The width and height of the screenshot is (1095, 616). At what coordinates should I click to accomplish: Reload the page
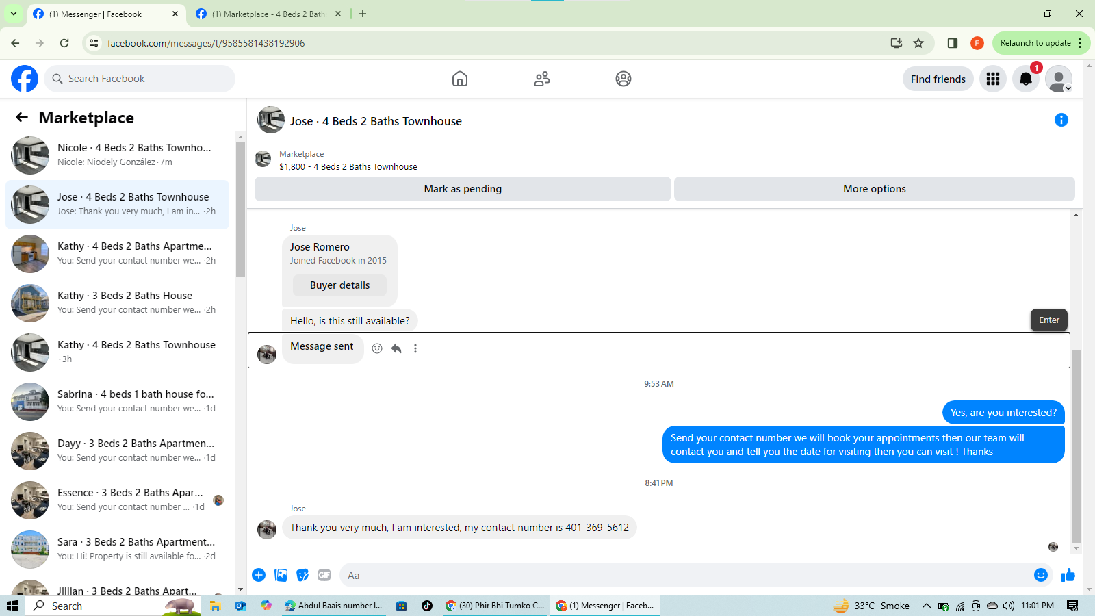(x=64, y=43)
